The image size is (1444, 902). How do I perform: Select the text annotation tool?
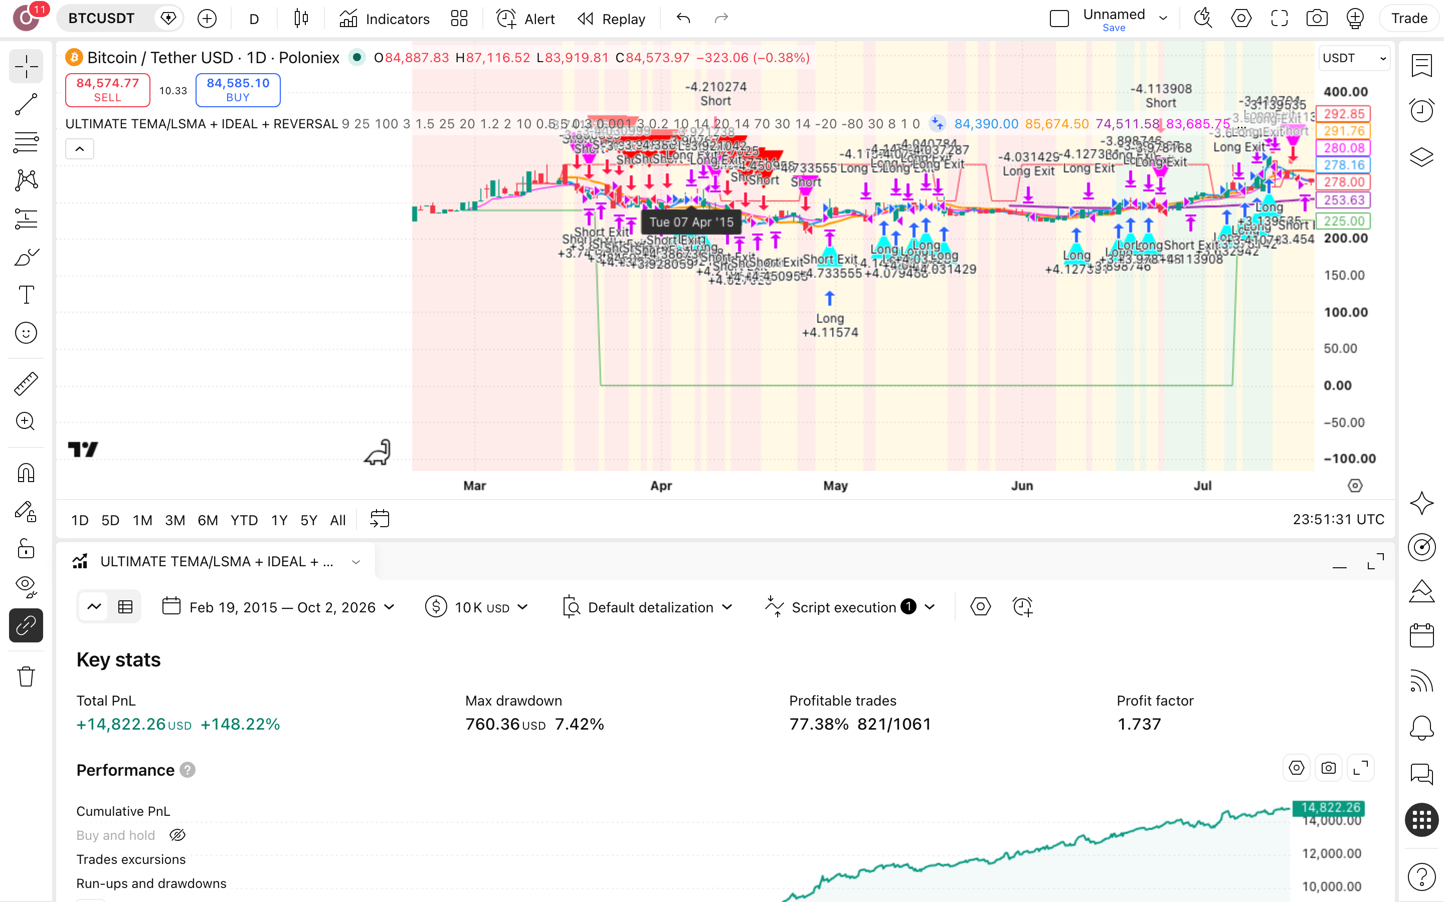click(x=26, y=295)
